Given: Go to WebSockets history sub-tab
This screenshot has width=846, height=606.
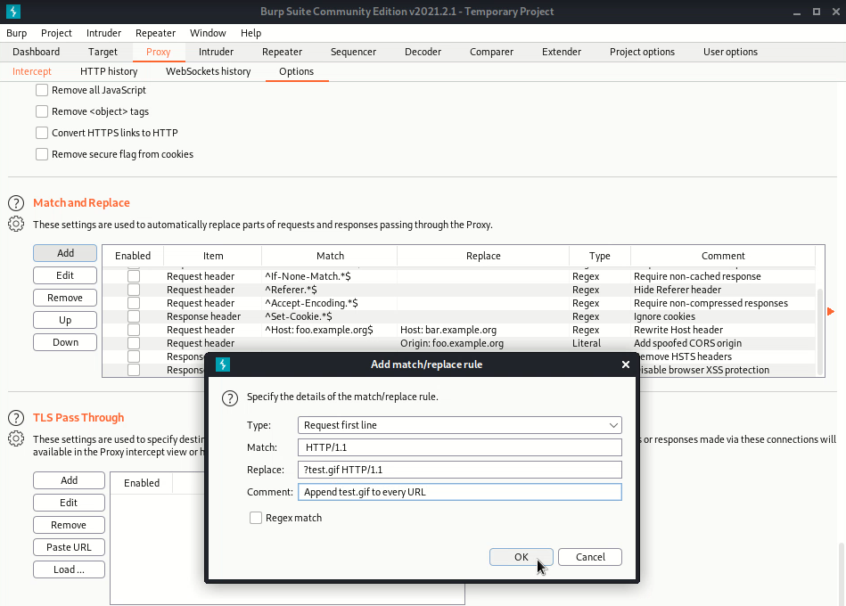Looking at the screenshot, I should 209,71.
